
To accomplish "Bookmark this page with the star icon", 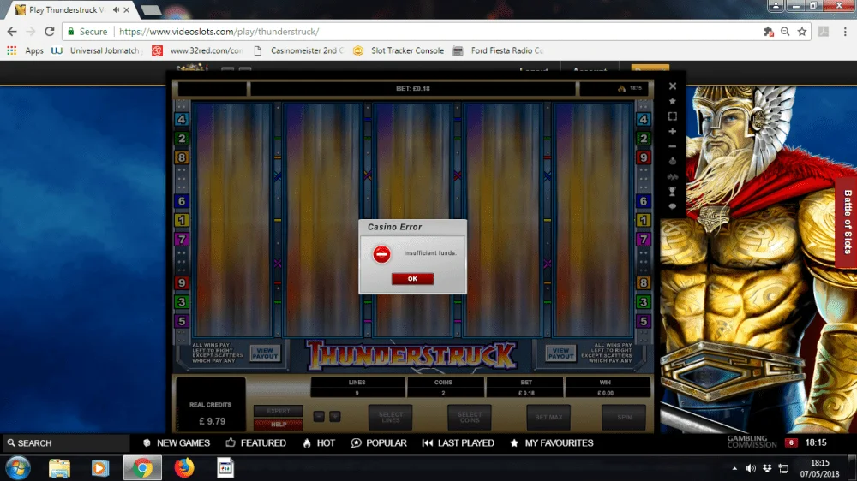I will [802, 32].
